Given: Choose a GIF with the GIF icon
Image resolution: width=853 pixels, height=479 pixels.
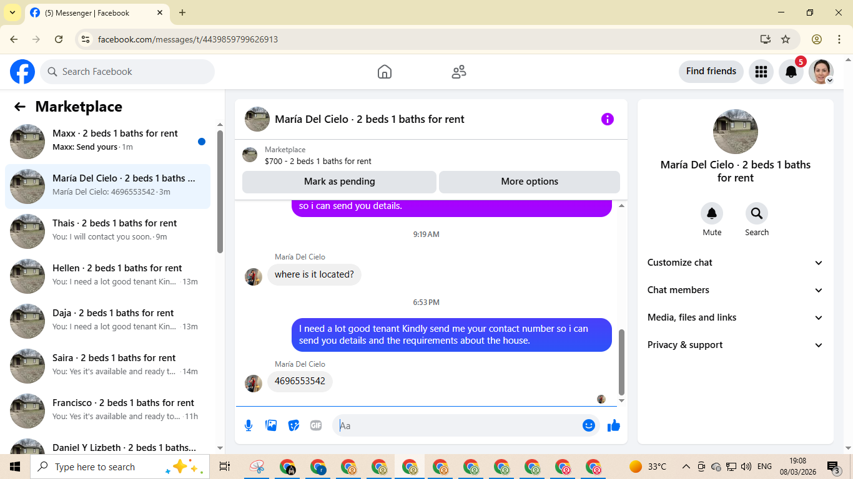Looking at the screenshot, I should (316, 425).
